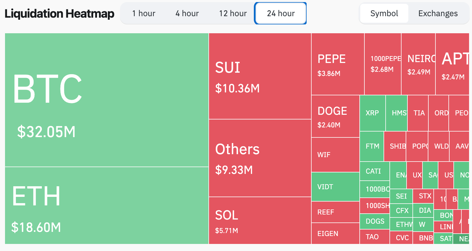Image resolution: width=472 pixels, height=251 pixels.
Task: Select the ETH block with $18.60M
Action: (106, 206)
